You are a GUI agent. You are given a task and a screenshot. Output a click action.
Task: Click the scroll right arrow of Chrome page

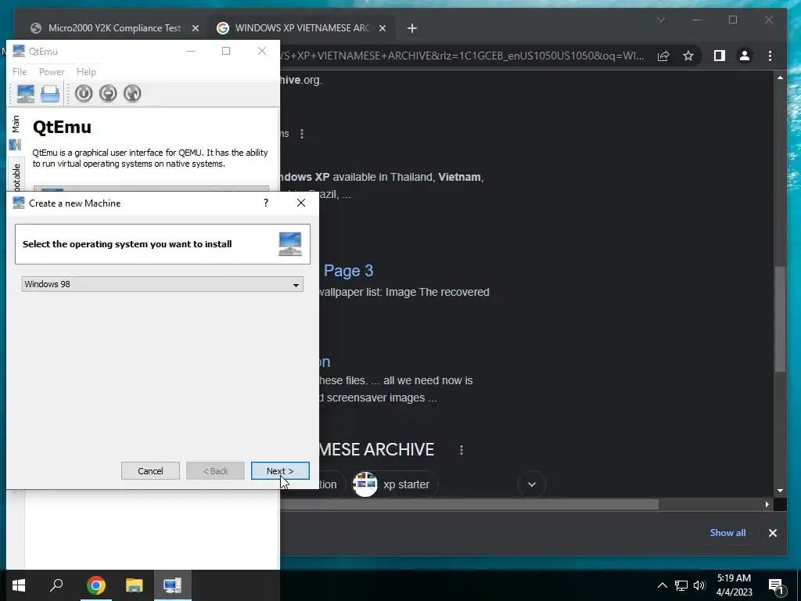(767, 505)
